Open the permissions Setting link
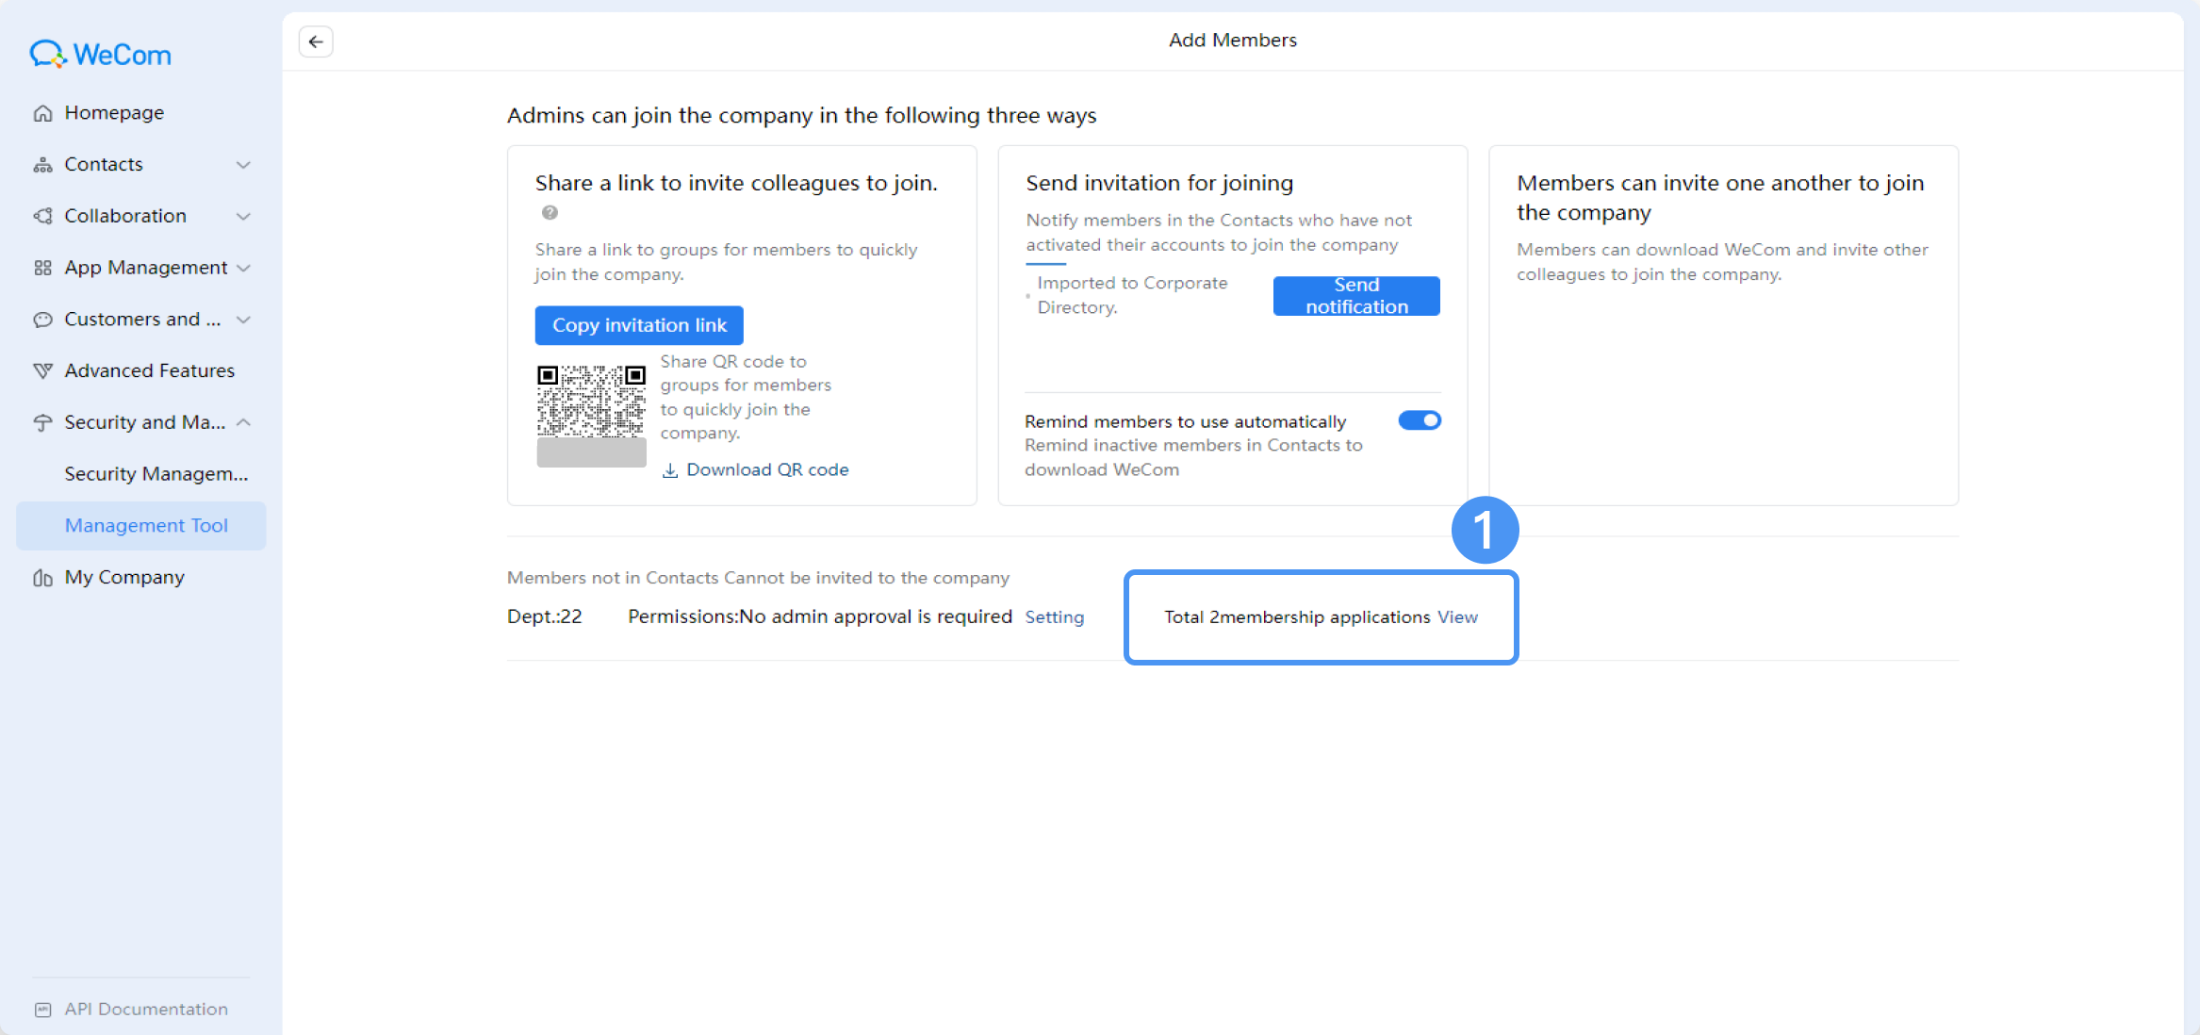 [1055, 617]
